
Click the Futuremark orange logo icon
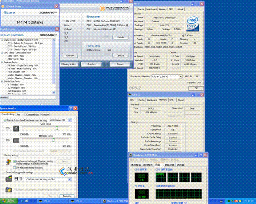(102, 8)
